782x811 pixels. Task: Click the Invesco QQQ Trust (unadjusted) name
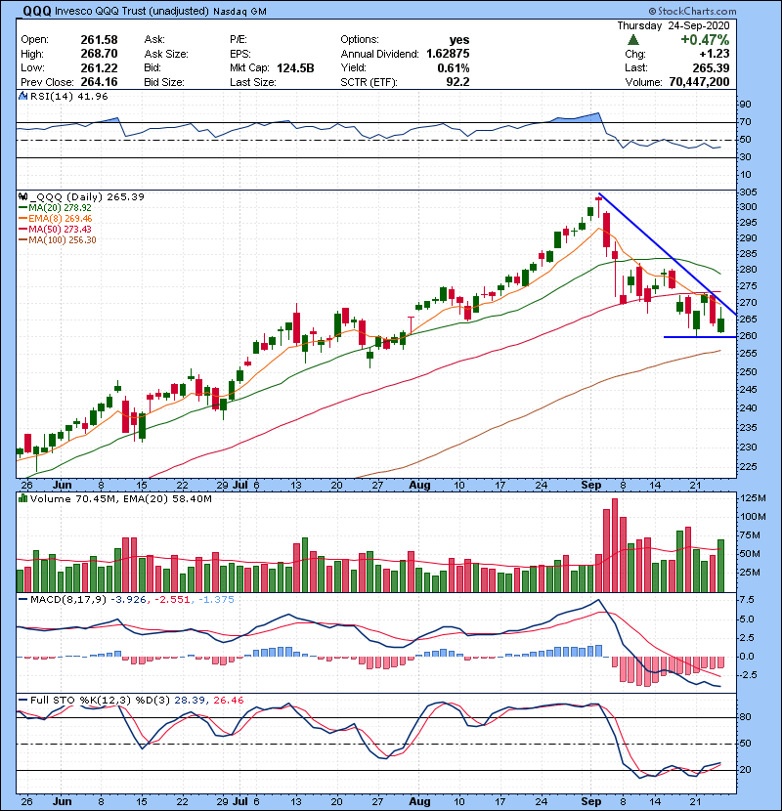[x=132, y=12]
